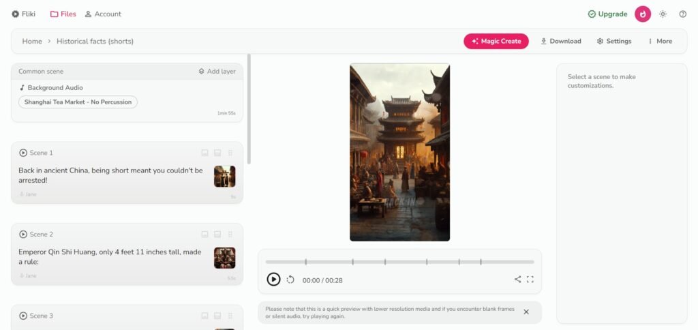Screen dimensions: 698x330
Task: Select Shanghai Tea Market background audio
Action: (x=78, y=102)
